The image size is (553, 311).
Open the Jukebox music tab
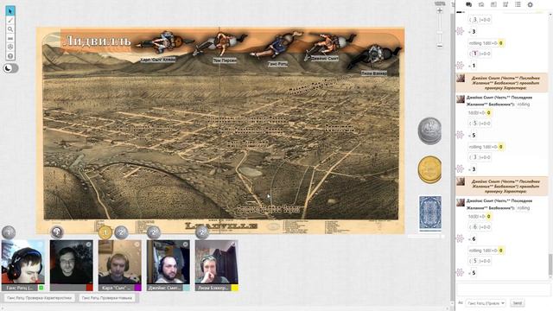tap(505, 4)
